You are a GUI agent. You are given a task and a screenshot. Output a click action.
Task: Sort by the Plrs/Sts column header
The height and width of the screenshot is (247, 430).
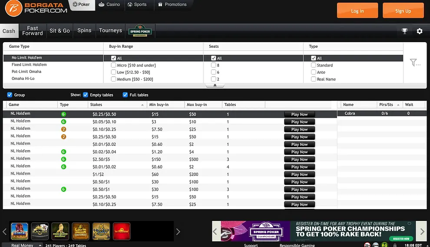389,105
